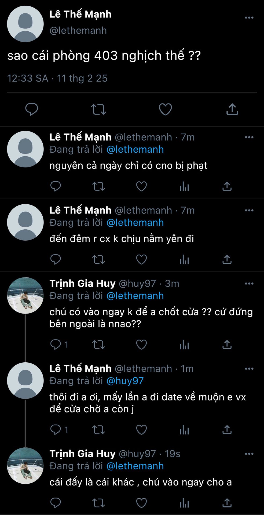
Task: Retweet the main phòng 403 tweet
Action: pyautogui.click(x=98, y=109)
